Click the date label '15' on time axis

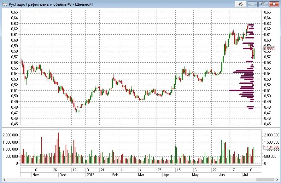click(x=179, y=170)
